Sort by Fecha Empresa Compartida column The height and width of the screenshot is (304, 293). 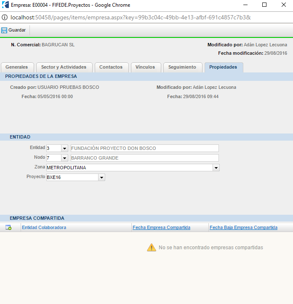pyautogui.click(x=161, y=227)
